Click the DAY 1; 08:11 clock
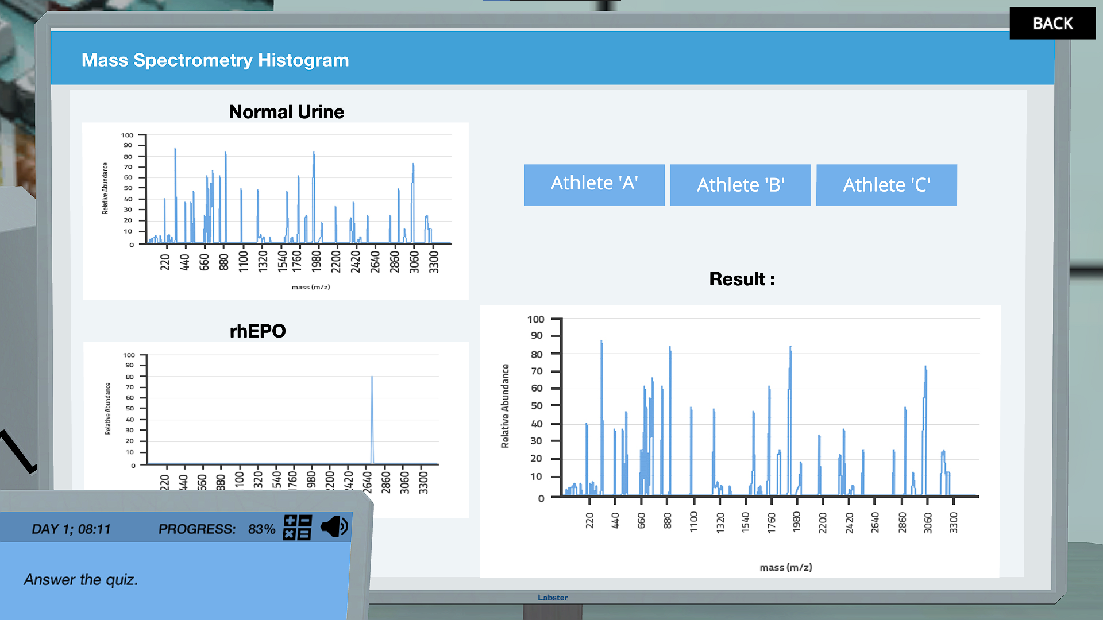The height and width of the screenshot is (620, 1103). tap(71, 529)
